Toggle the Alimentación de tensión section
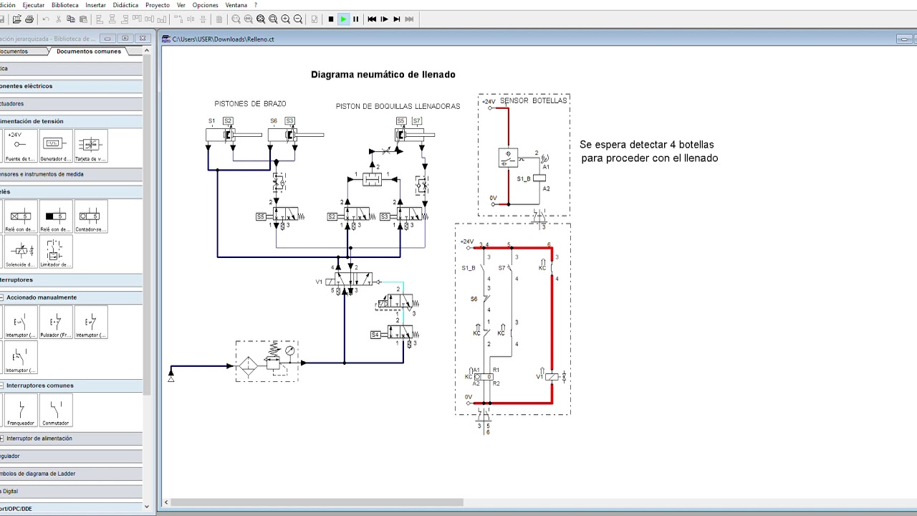Viewport: 917px width, 516px height. (x=71, y=121)
